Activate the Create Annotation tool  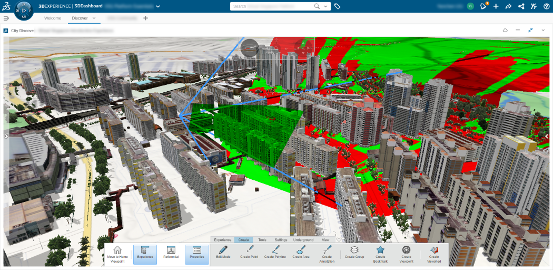(327, 249)
